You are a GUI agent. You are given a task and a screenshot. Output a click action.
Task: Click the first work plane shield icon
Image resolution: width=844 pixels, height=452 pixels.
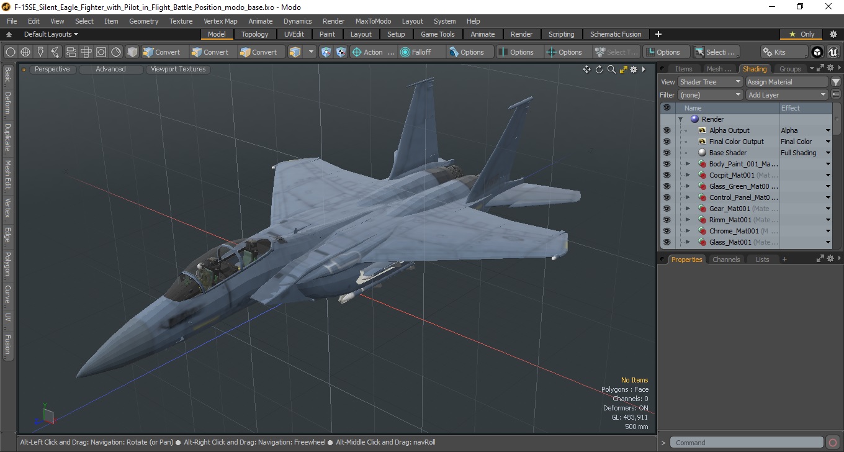[x=326, y=52]
